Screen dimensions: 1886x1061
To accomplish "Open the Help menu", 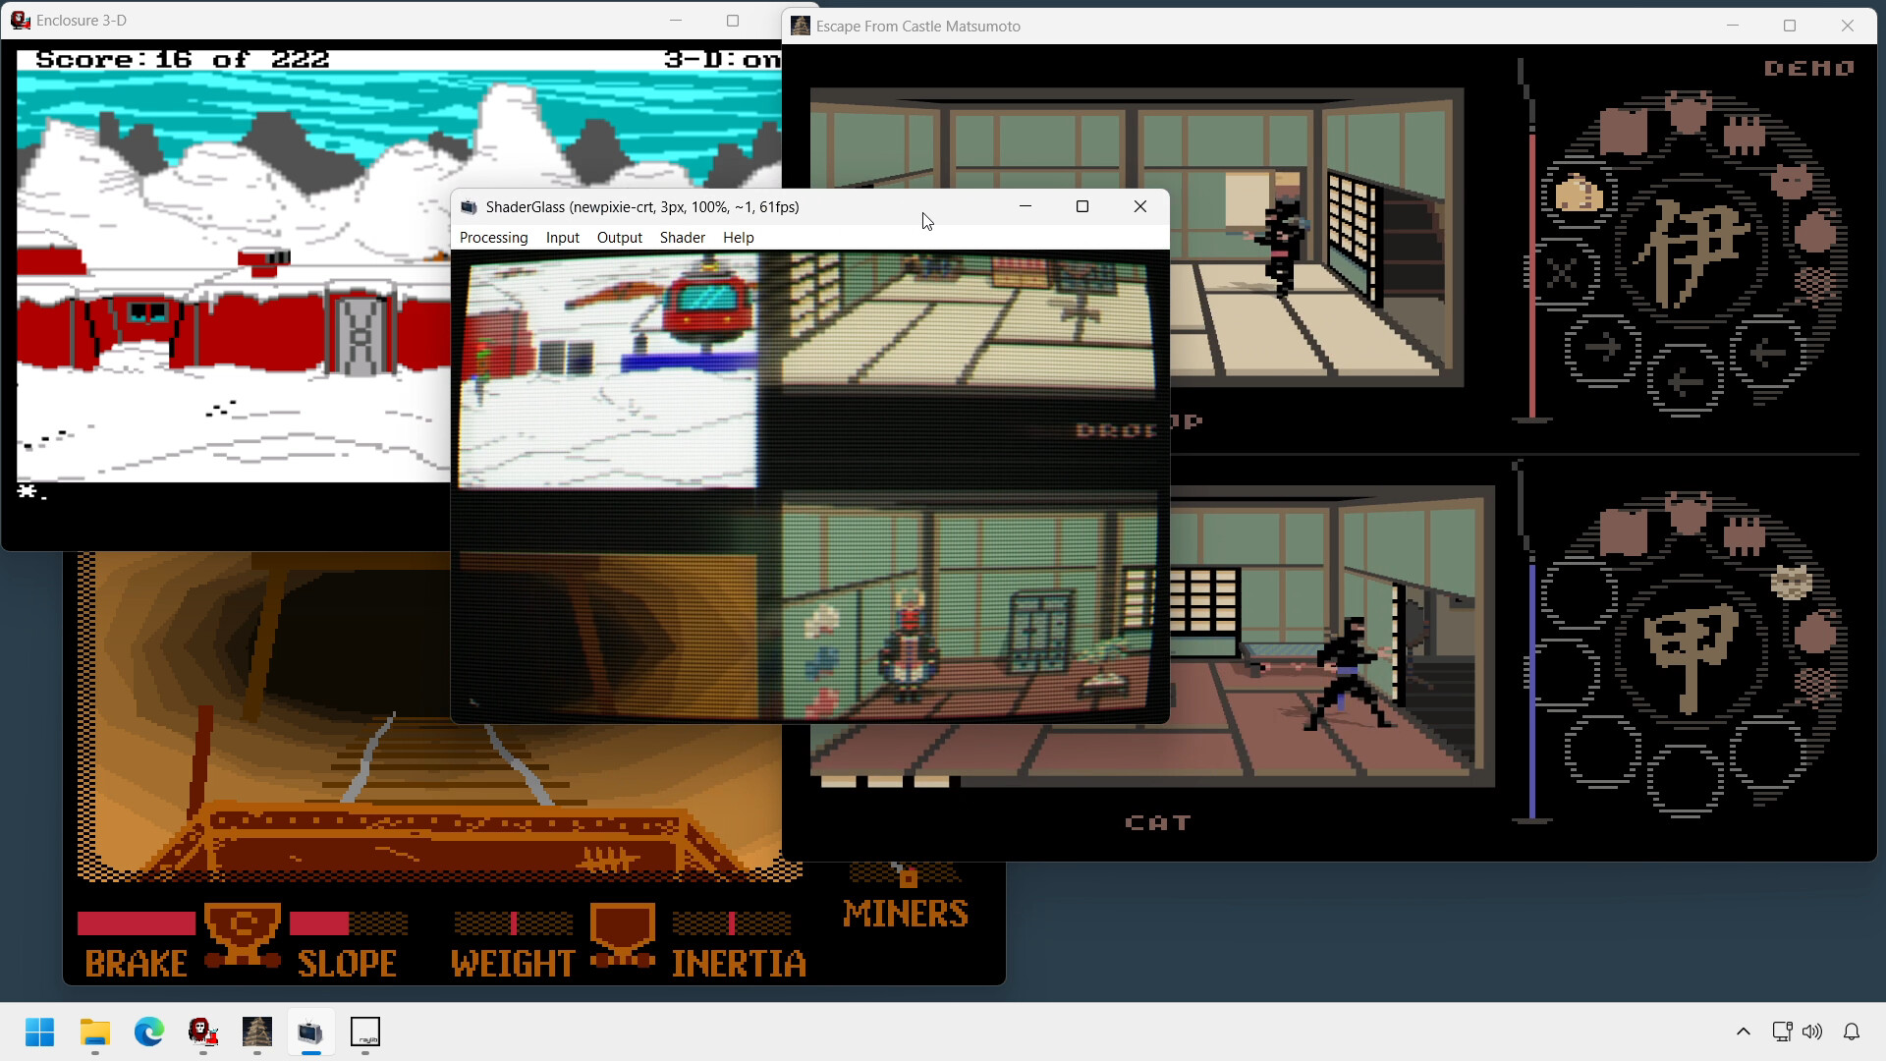I will point(738,238).
